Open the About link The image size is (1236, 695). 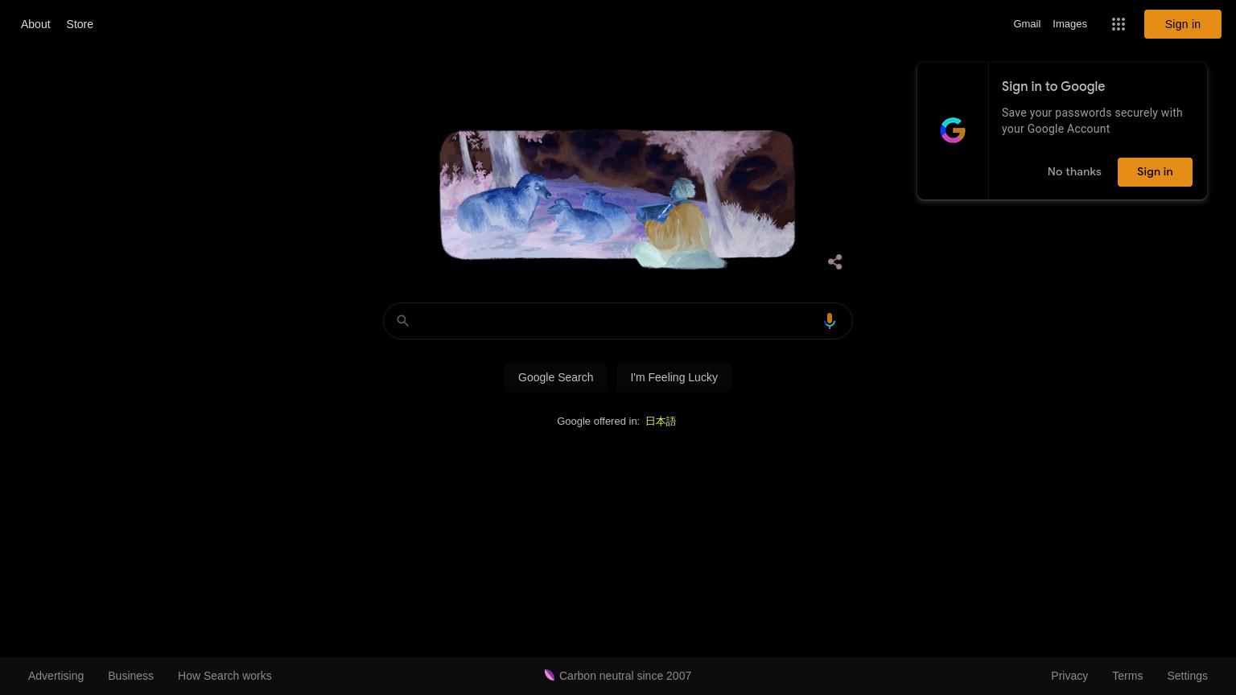pos(35,24)
